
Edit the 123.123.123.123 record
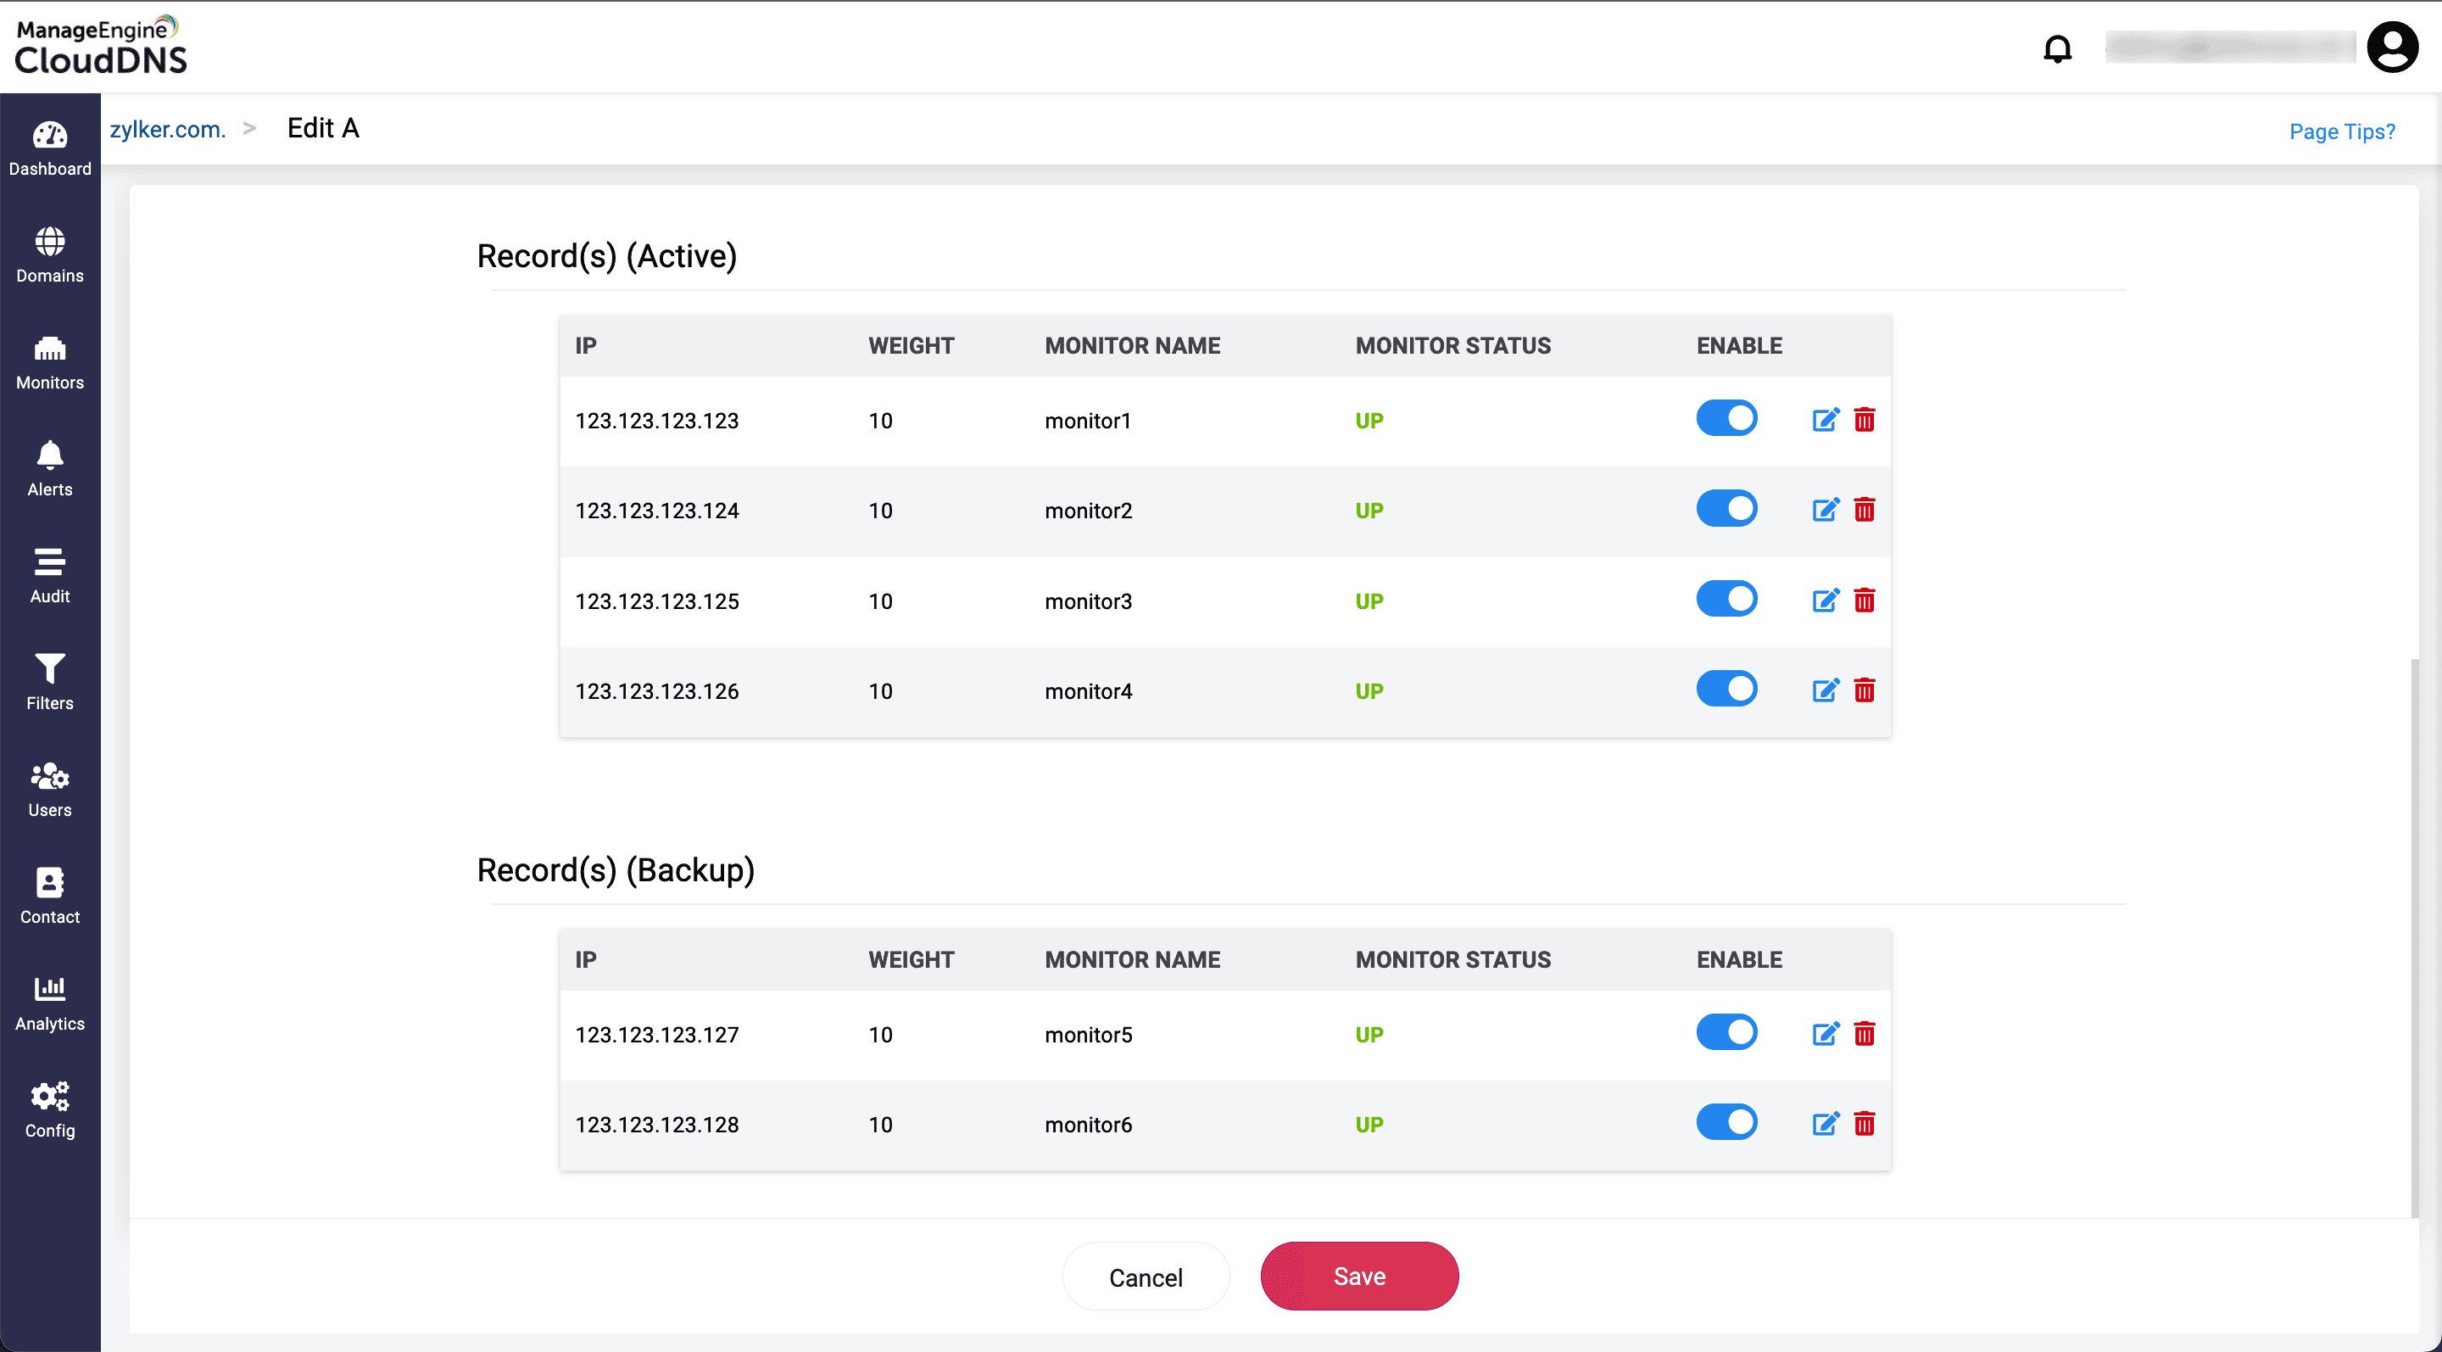click(x=1825, y=420)
